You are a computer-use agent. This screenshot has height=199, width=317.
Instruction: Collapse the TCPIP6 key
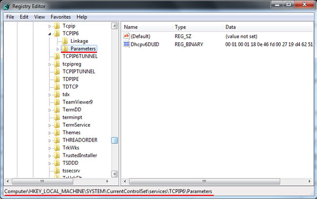tap(50, 34)
